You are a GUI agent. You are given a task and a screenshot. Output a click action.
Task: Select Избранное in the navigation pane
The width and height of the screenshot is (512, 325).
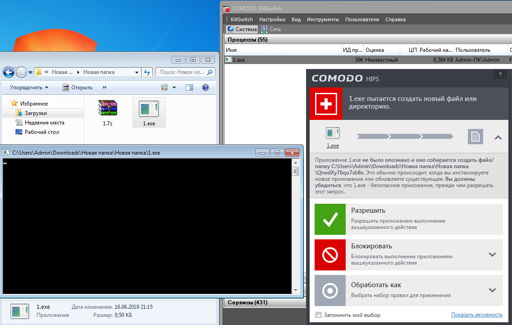pos(30,104)
